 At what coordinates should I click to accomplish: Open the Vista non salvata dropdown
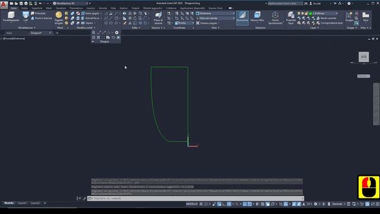point(215,18)
